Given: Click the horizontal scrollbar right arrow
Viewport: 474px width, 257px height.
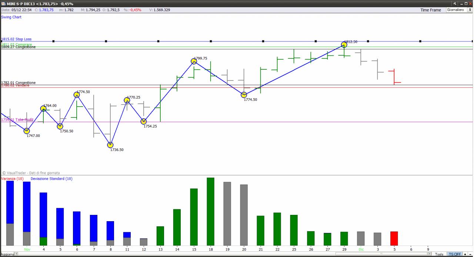Looking at the screenshot, I should point(429,254).
